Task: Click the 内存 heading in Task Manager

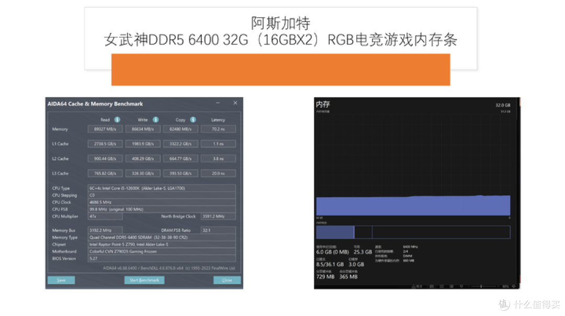Action: pyautogui.click(x=323, y=104)
